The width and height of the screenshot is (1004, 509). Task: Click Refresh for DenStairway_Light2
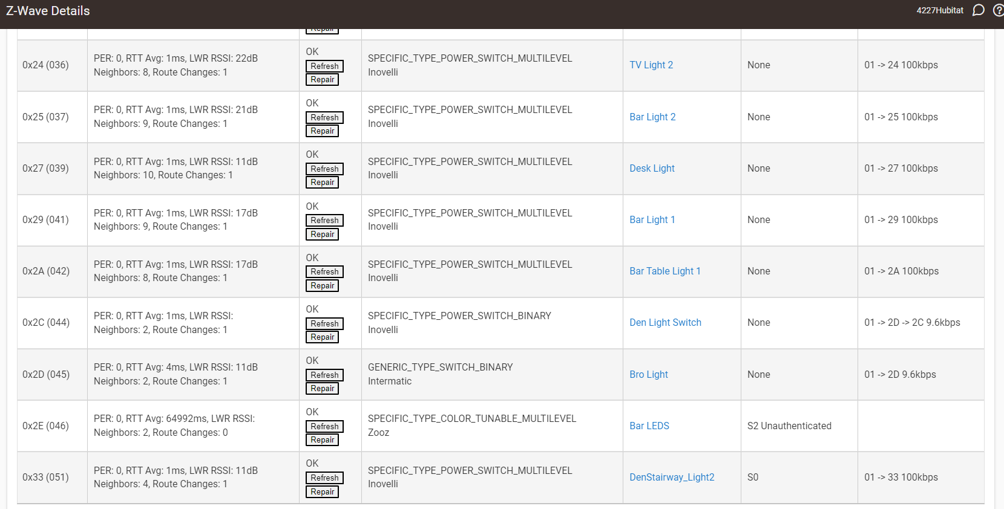[324, 478]
